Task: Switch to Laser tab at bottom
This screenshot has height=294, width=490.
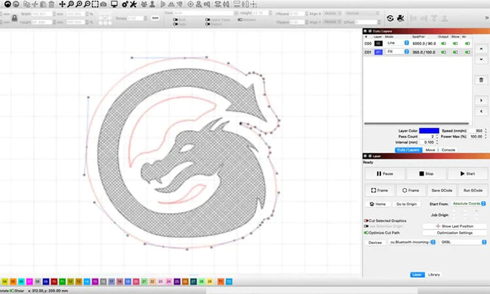Action: 417,274
